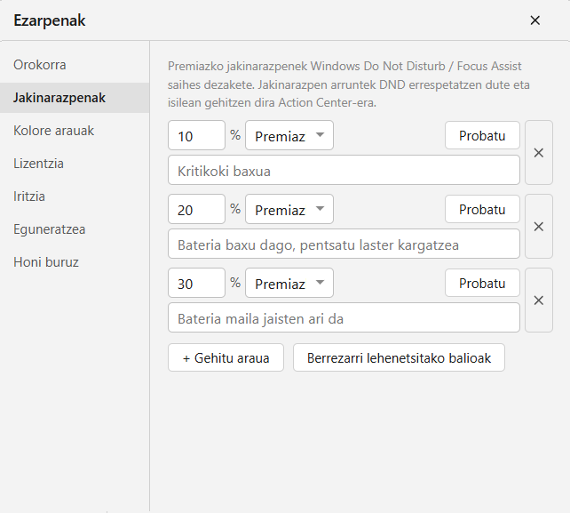Switch to the Kolore arauak section
570x513 pixels.
click(75, 131)
